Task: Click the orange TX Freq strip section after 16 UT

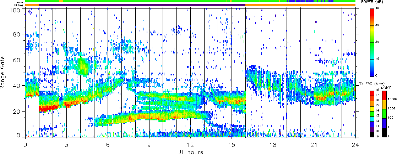Action: pyautogui.click(x=300, y=5)
